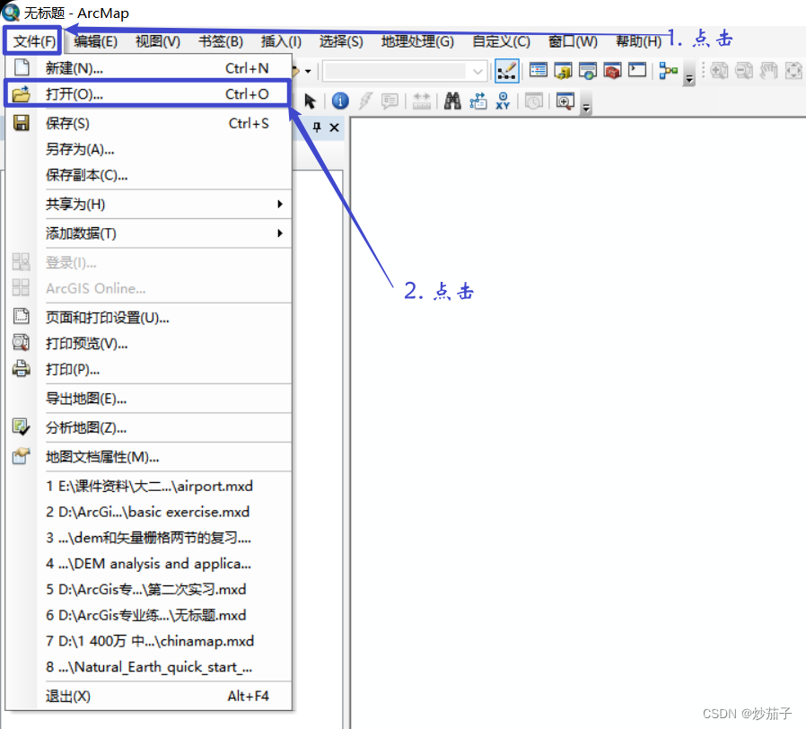Click the open folder icon beside 打开
Viewport: 806px width, 729px height.
(22, 94)
